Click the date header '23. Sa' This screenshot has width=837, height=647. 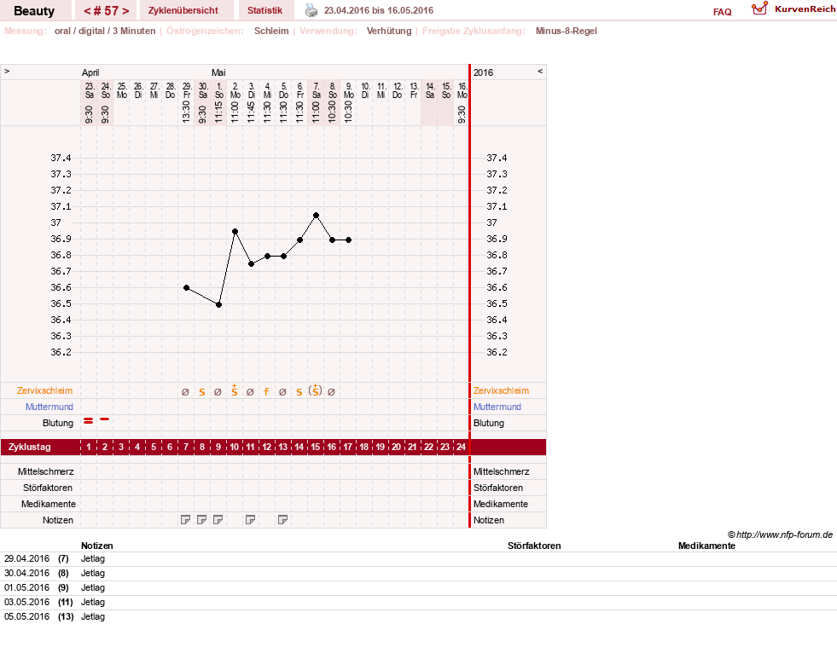coord(90,90)
